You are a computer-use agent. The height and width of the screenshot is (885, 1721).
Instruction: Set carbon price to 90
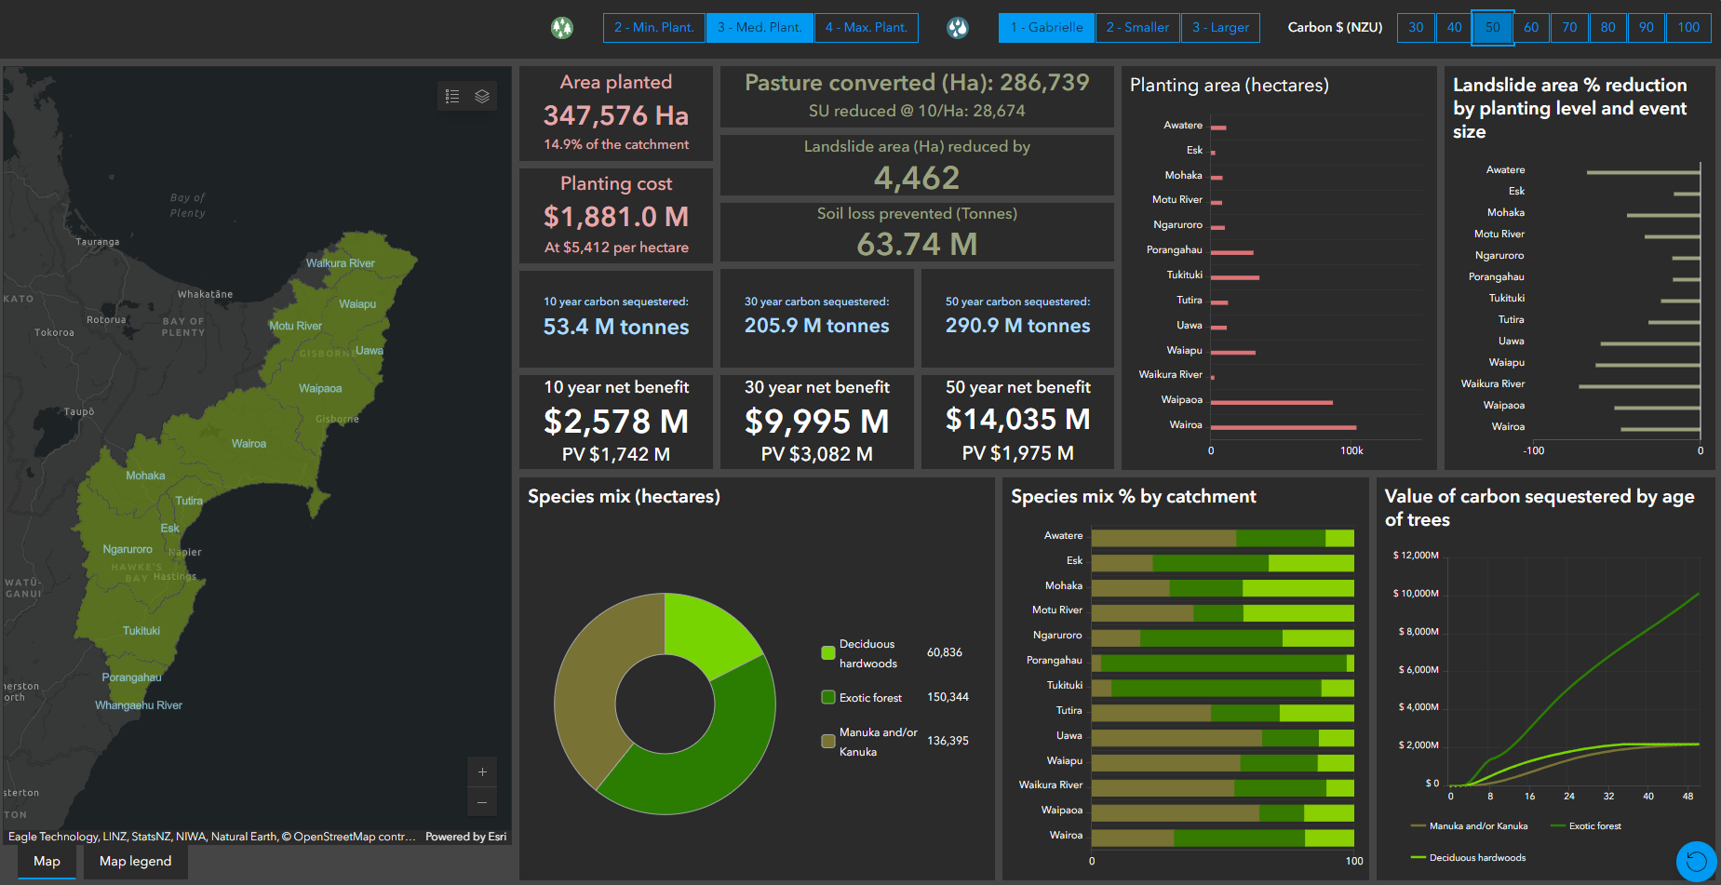pos(1647,28)
